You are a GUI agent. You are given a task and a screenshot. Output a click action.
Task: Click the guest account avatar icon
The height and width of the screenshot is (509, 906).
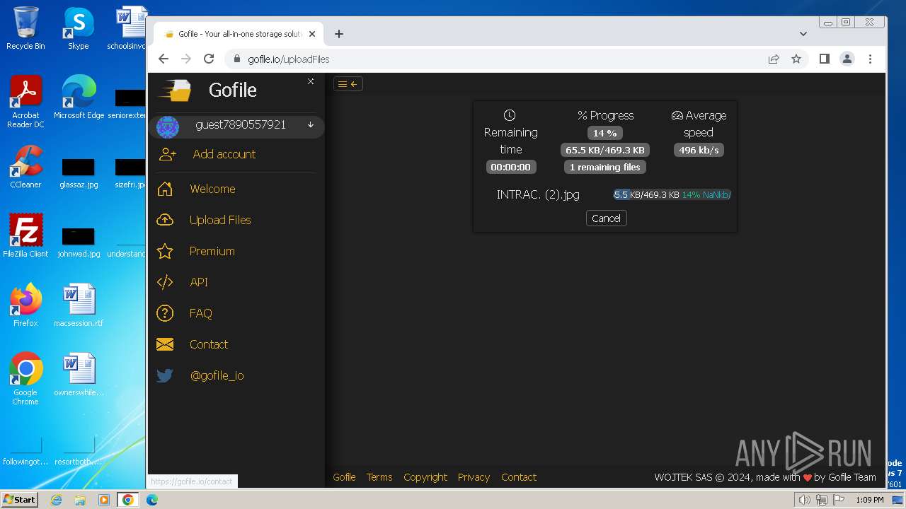tap(168, 127)
